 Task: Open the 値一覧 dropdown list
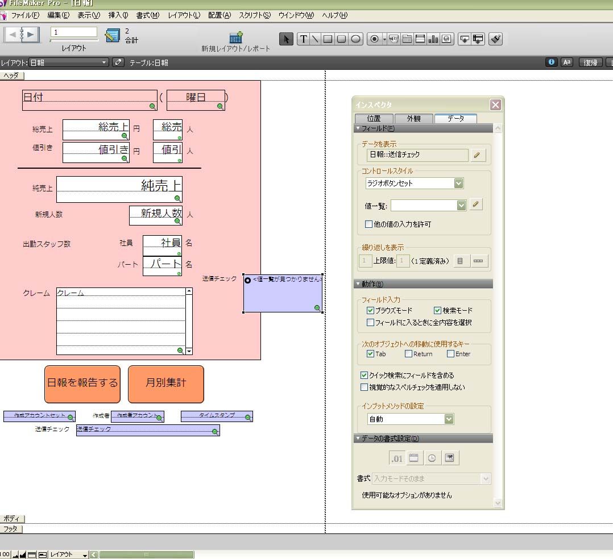(461, 205)
